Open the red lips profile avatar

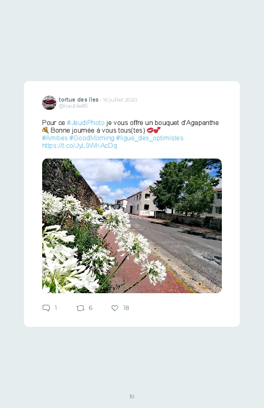pyautogui.click(x=49, y=103)
